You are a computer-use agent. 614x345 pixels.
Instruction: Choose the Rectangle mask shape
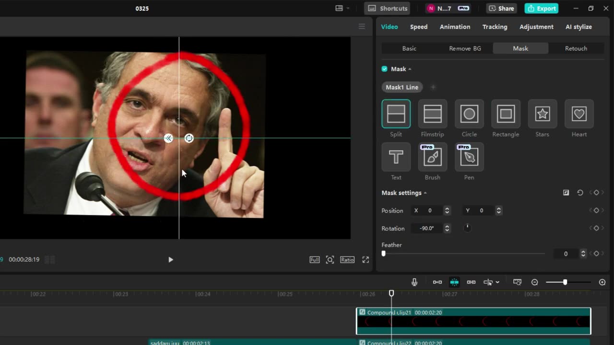pyautogui.click(x=506, y=114)
